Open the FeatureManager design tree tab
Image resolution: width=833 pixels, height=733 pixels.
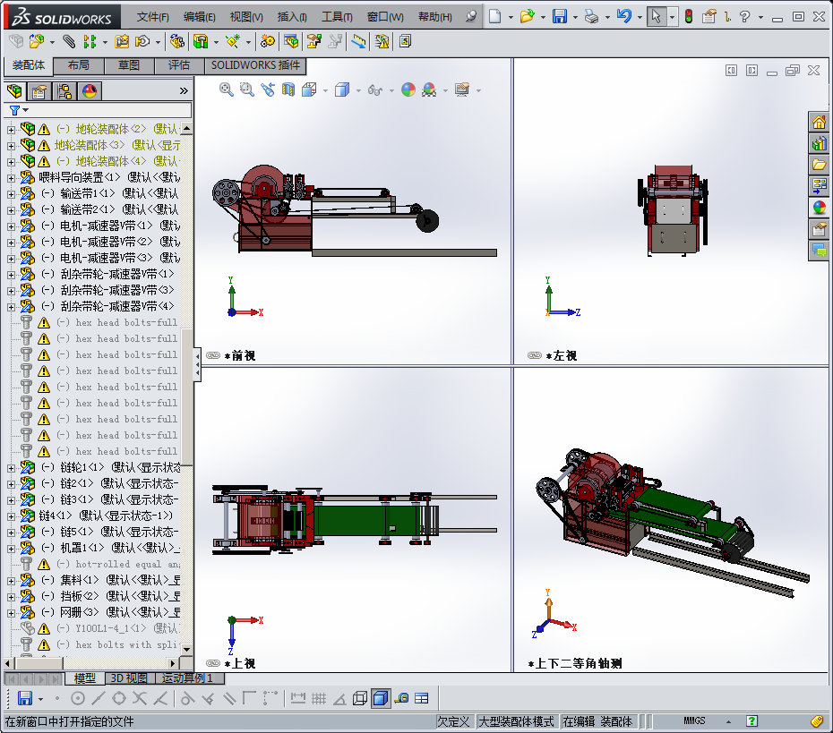tap(15, 91)
